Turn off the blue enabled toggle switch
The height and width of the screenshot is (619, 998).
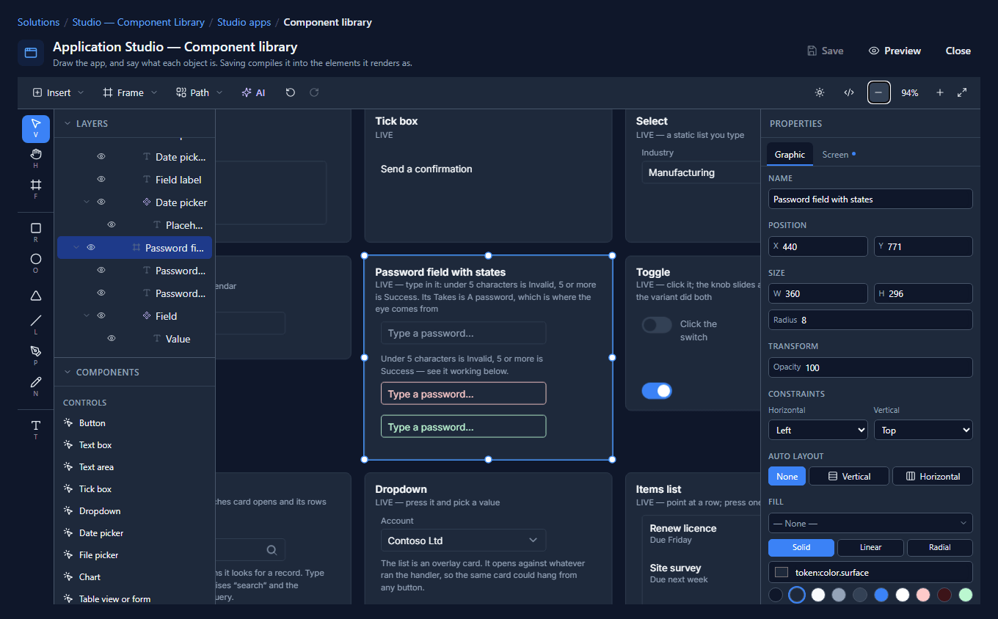657,391
